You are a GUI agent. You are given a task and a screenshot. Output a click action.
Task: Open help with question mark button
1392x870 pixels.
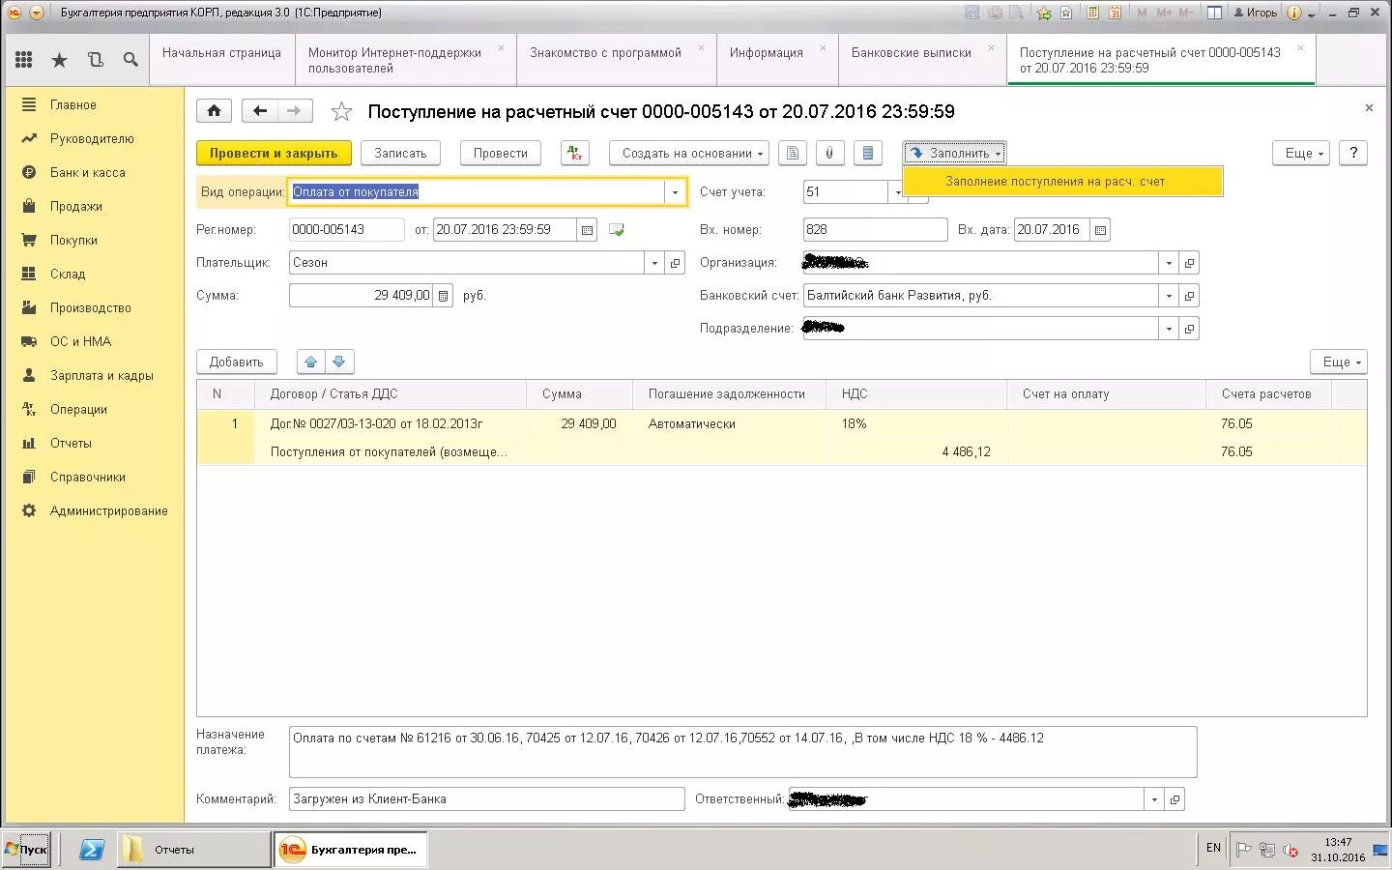tap(1353, 153)
